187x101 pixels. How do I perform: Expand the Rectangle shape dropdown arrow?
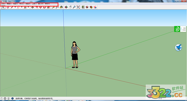coord(28,7)
